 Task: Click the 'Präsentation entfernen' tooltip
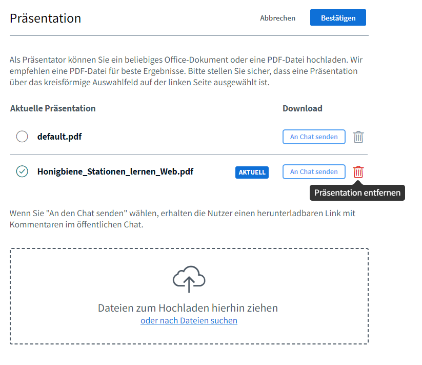357,193
